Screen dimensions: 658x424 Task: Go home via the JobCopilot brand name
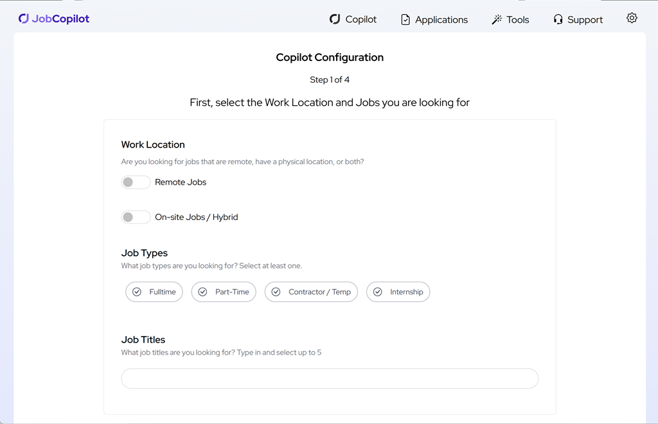[x=60, y=19]
